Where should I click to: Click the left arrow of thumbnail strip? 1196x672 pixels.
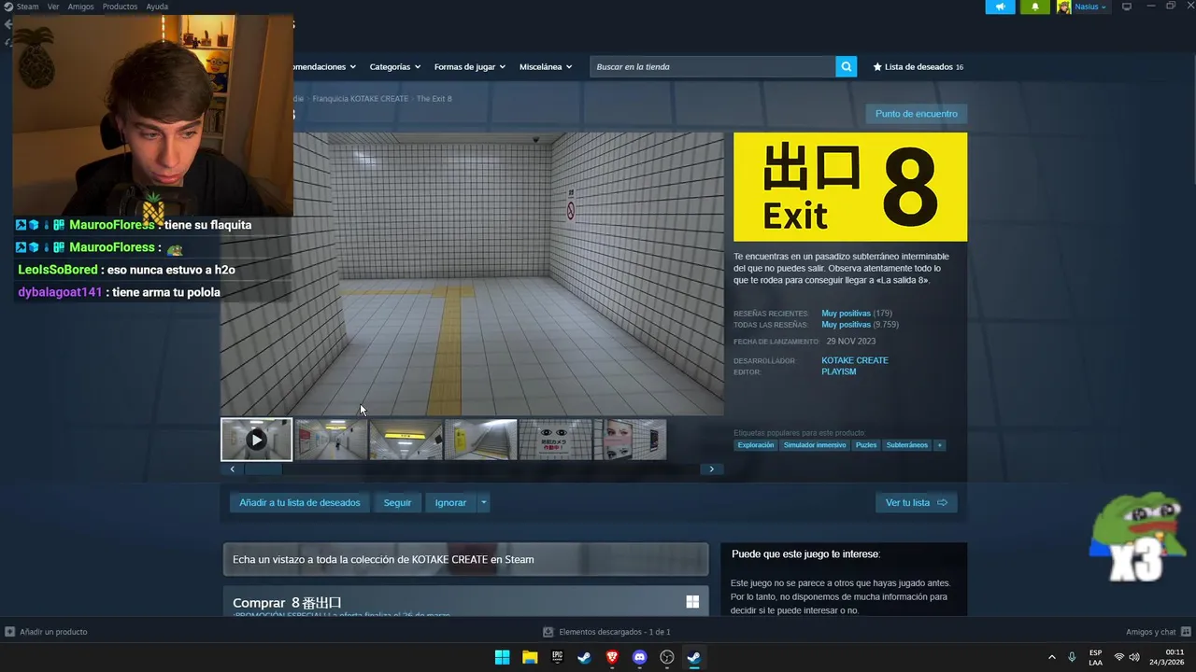[233, 469]
